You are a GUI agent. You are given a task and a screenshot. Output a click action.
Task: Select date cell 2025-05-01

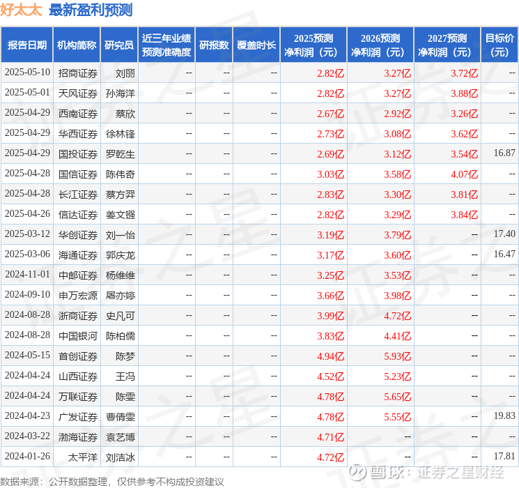click(x=27, y=93)
